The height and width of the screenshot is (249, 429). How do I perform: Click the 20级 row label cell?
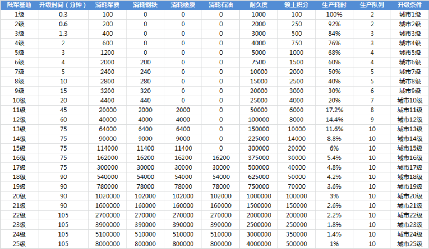[x=19, y=196]
